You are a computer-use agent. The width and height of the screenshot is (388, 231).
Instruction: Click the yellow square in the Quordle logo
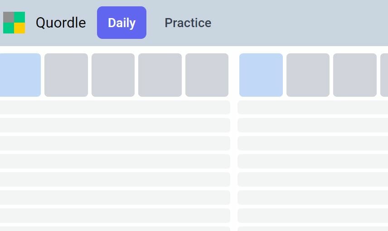[x=19, y=28]
